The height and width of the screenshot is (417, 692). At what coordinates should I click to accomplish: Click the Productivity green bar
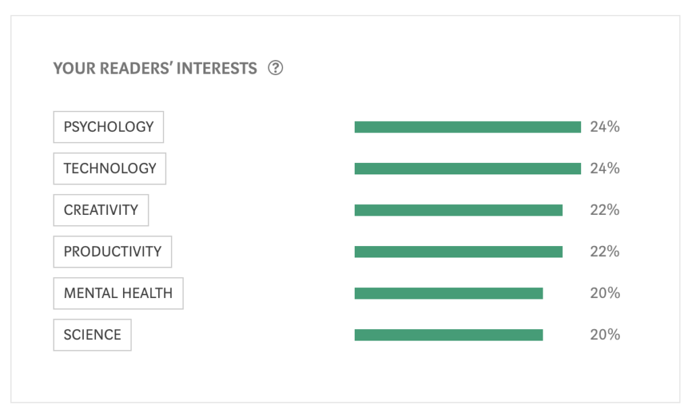459,252
